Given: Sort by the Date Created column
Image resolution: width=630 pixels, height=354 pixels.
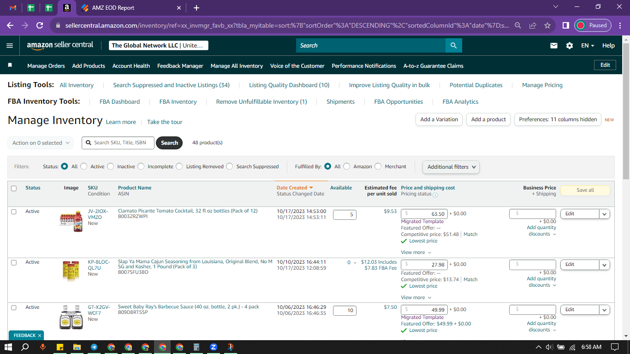Looking at the screenshot, I should [295, 188].
